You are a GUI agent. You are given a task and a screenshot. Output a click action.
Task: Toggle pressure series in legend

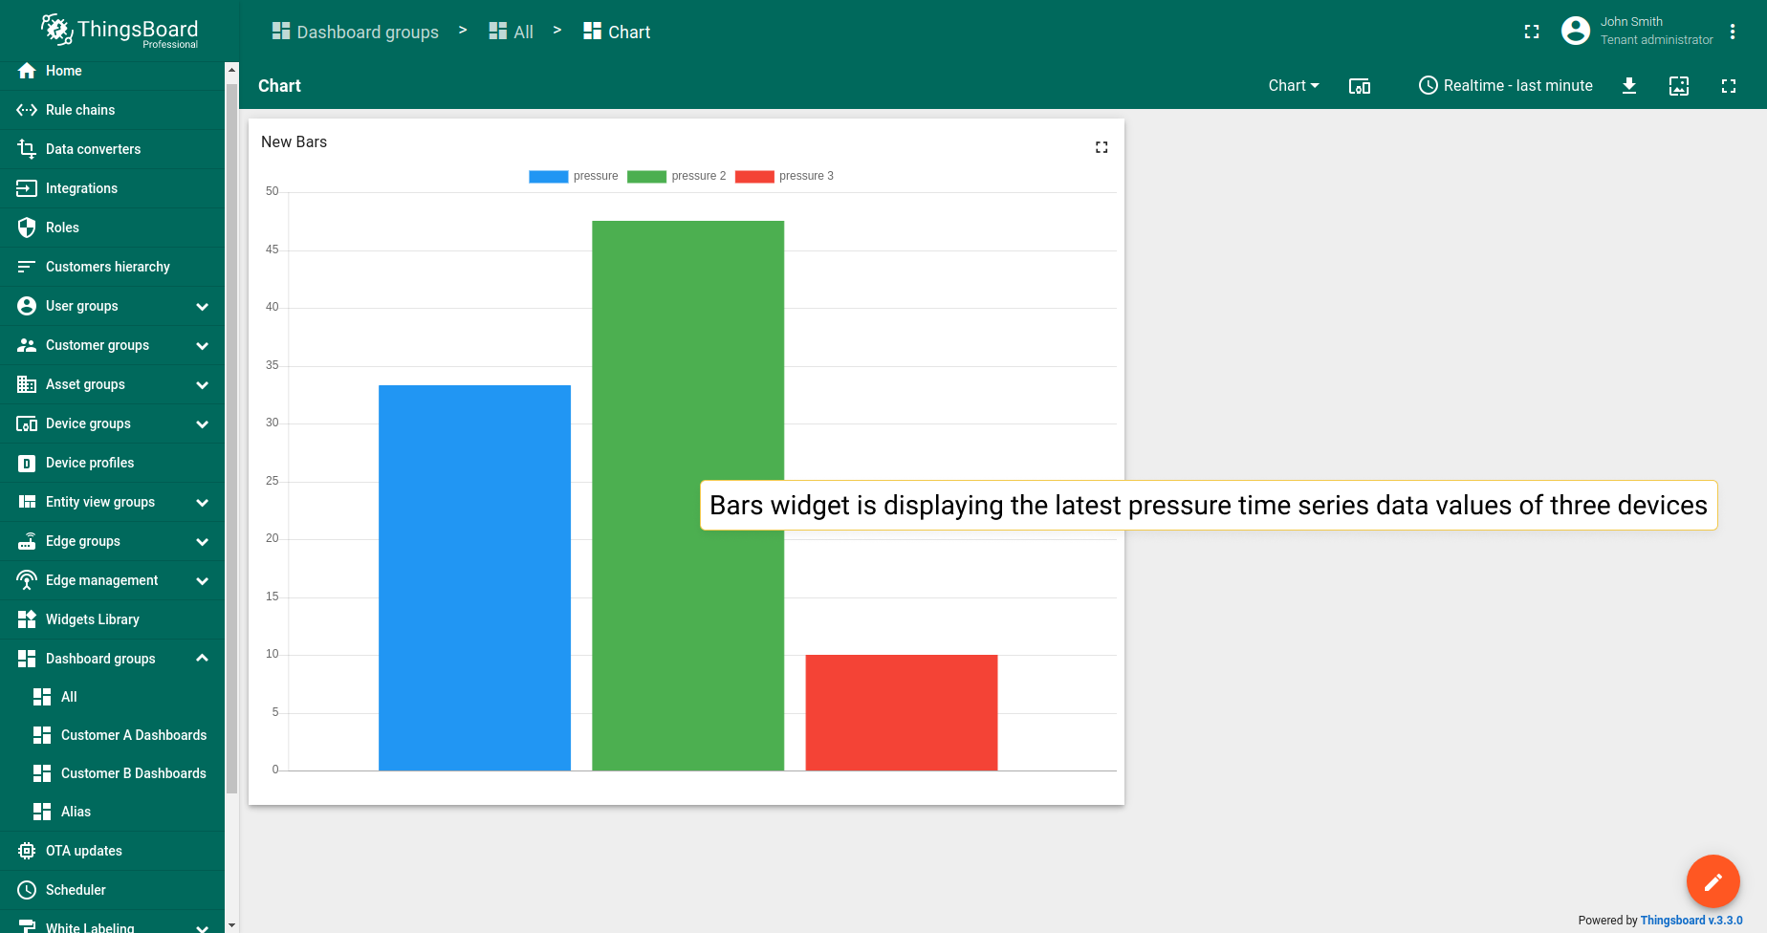(574, 176)
